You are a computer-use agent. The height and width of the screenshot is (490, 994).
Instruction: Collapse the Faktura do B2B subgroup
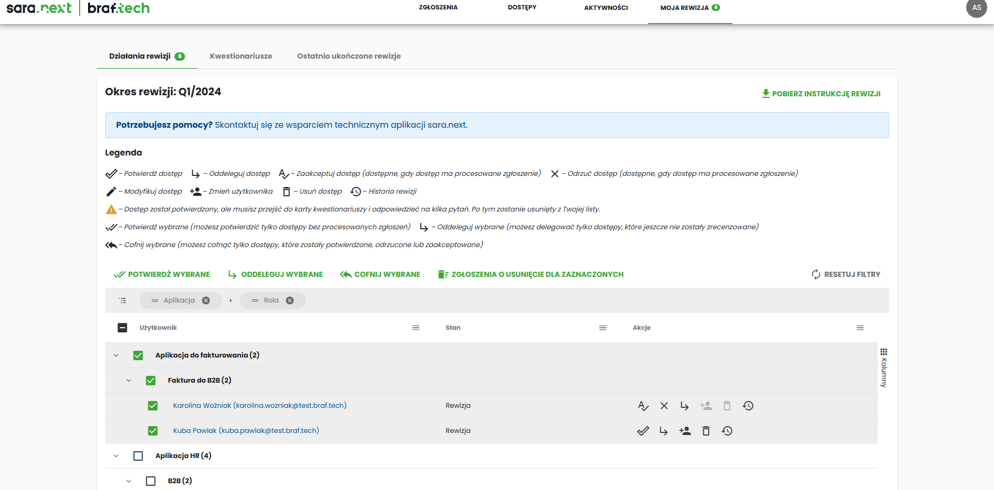[x=129, y=381]
